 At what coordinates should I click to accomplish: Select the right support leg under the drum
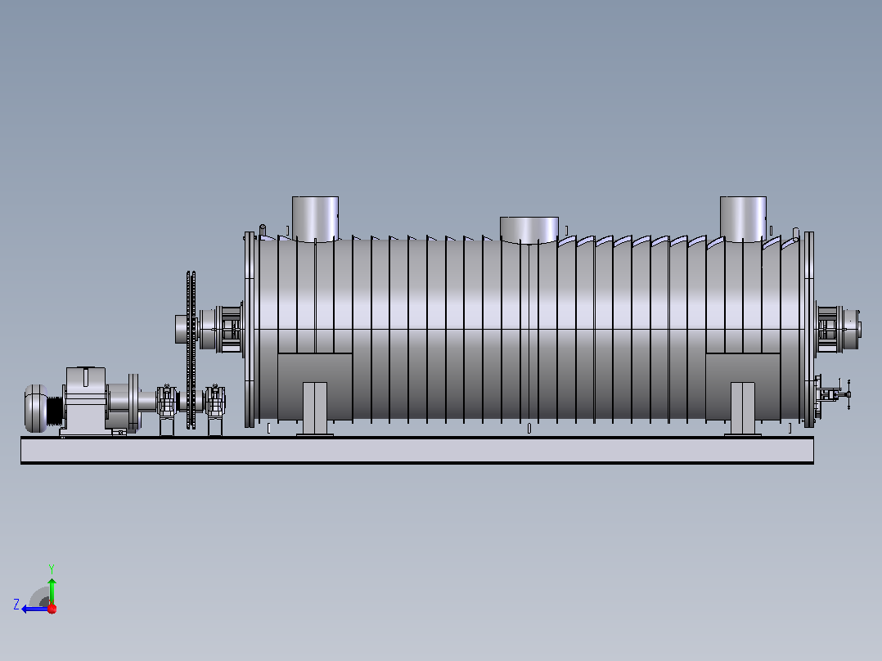tap(743, 409)
